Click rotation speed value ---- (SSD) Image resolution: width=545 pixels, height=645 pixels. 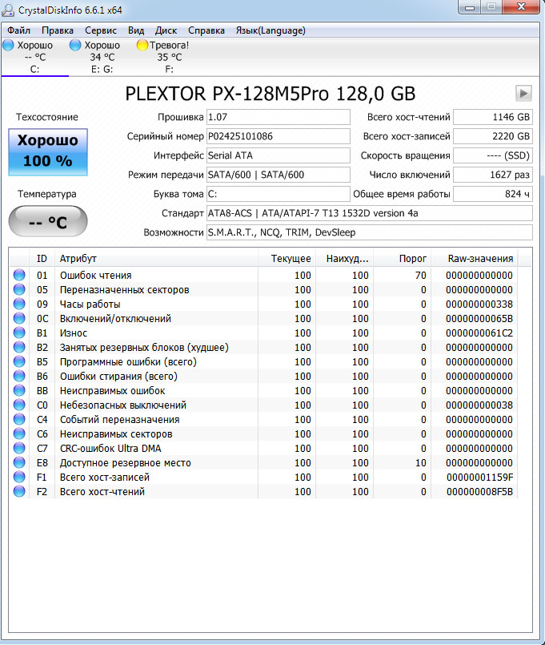[x=493, y=156]
